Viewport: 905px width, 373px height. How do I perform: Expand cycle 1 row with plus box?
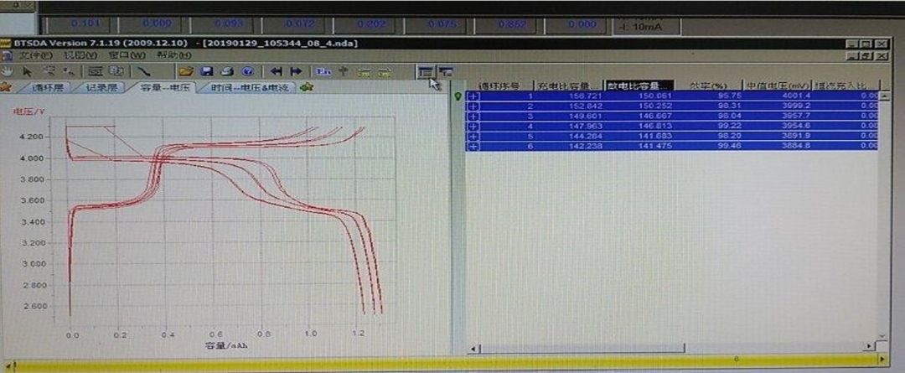[473, 96]
